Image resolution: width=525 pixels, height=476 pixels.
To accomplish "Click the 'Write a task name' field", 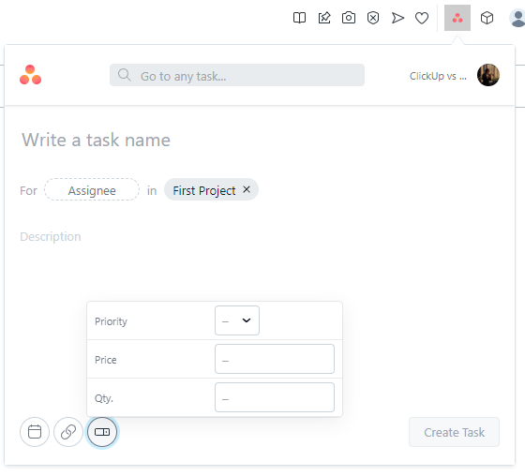I will 96,140.
